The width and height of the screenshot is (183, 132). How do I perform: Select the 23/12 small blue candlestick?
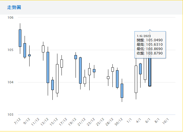pos(94,71)
